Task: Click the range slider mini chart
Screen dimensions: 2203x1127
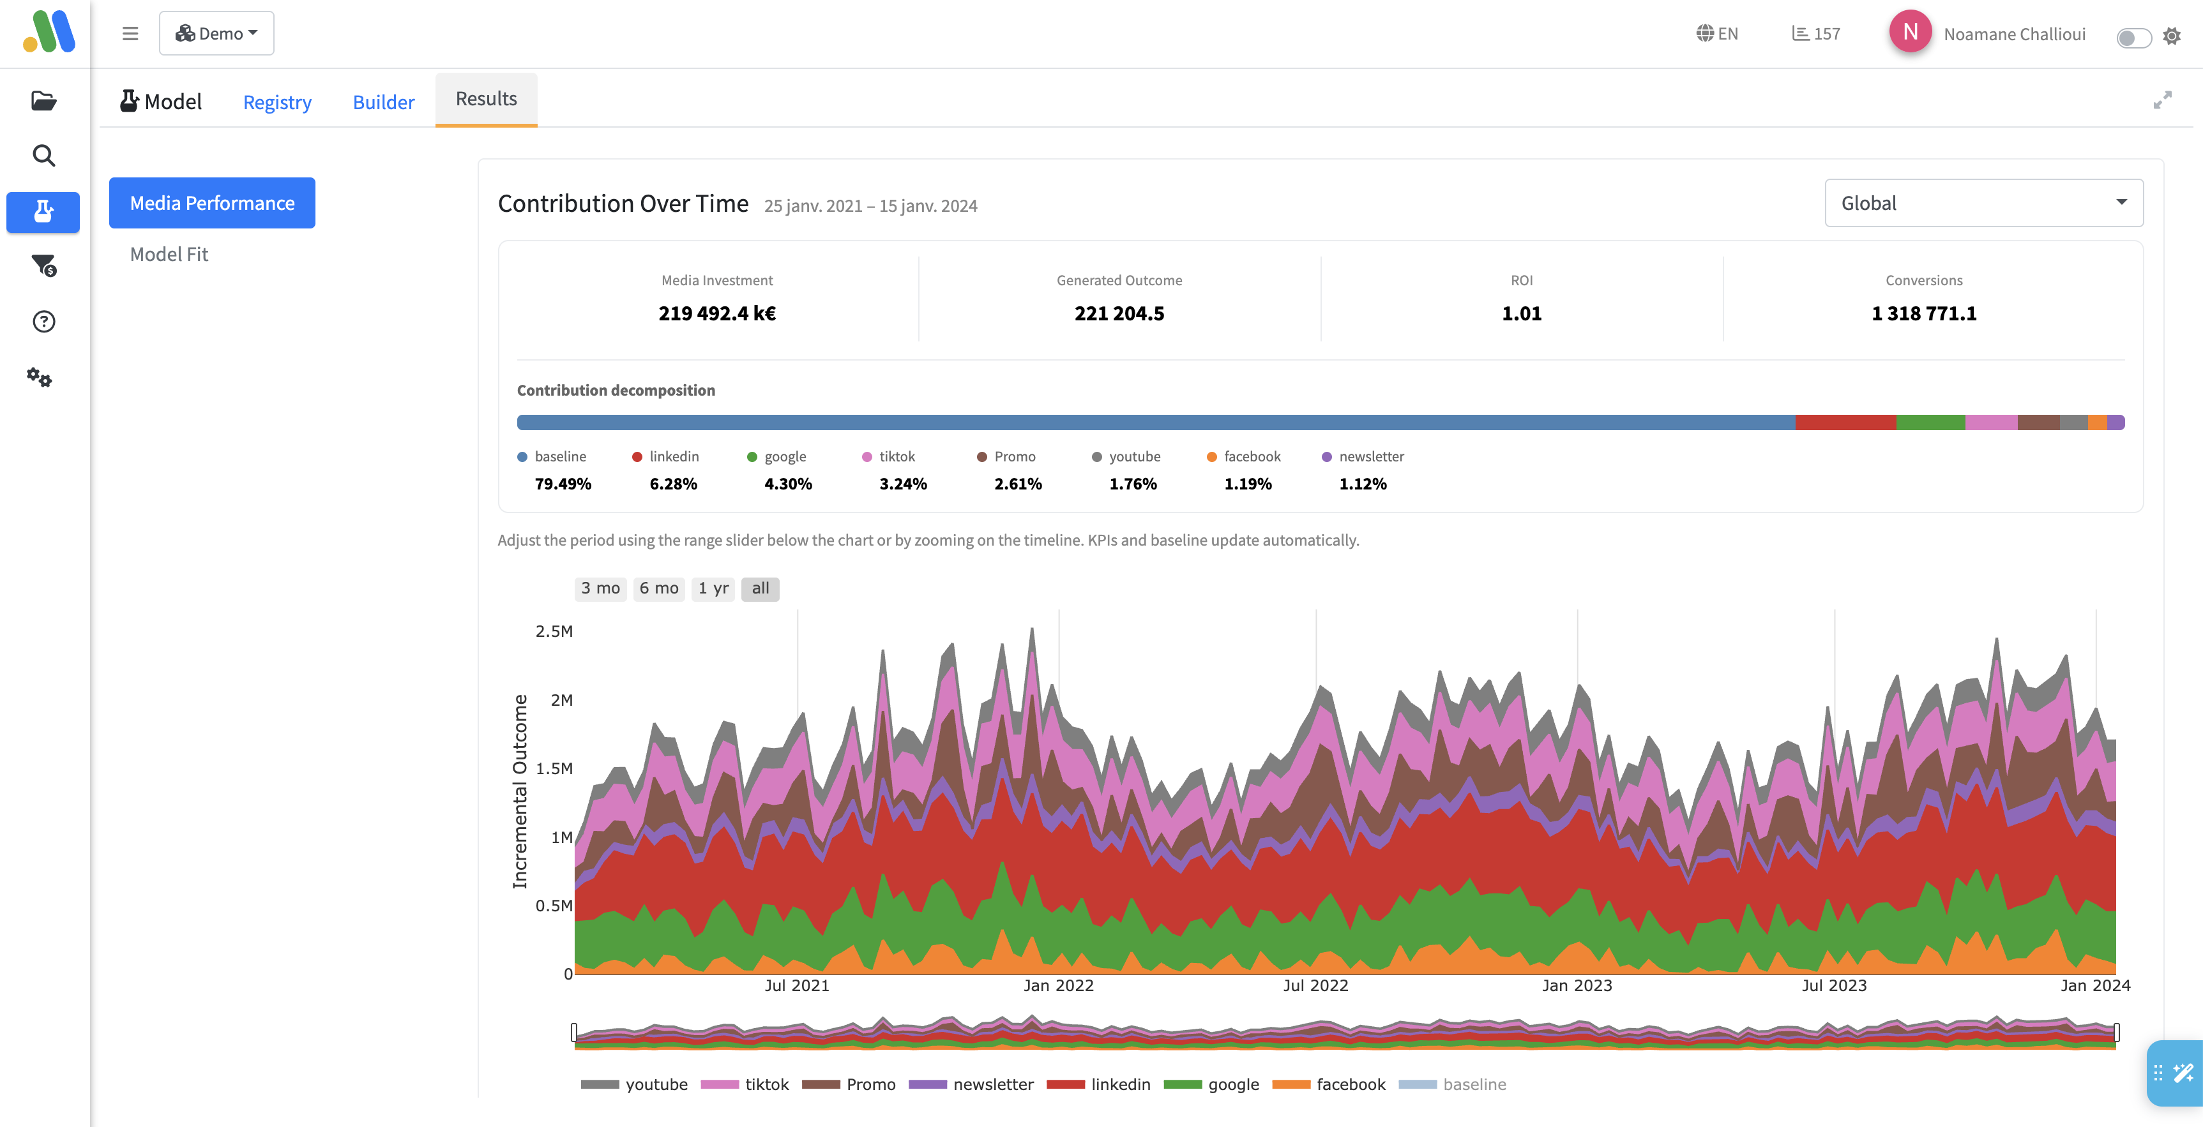Action: coord(1345,1032)
